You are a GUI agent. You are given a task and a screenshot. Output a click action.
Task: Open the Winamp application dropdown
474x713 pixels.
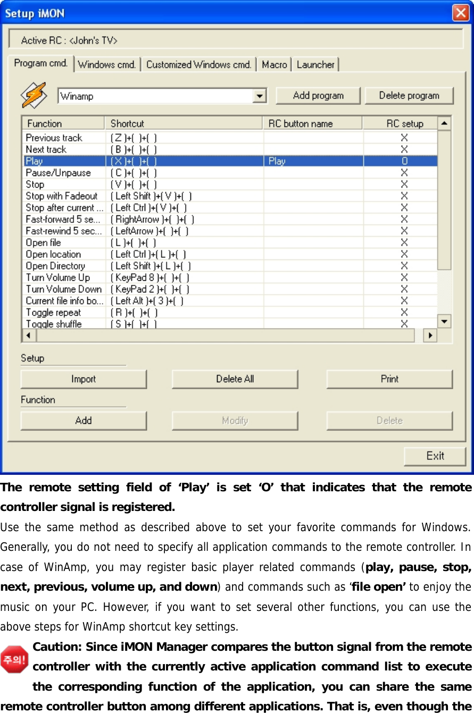(260, 96)
